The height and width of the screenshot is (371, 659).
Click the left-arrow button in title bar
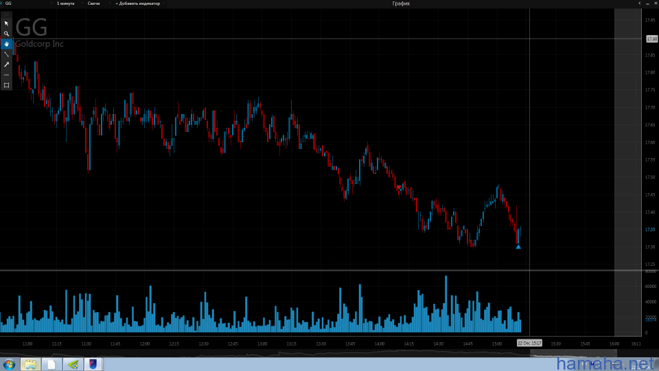[x=640, y=3]
